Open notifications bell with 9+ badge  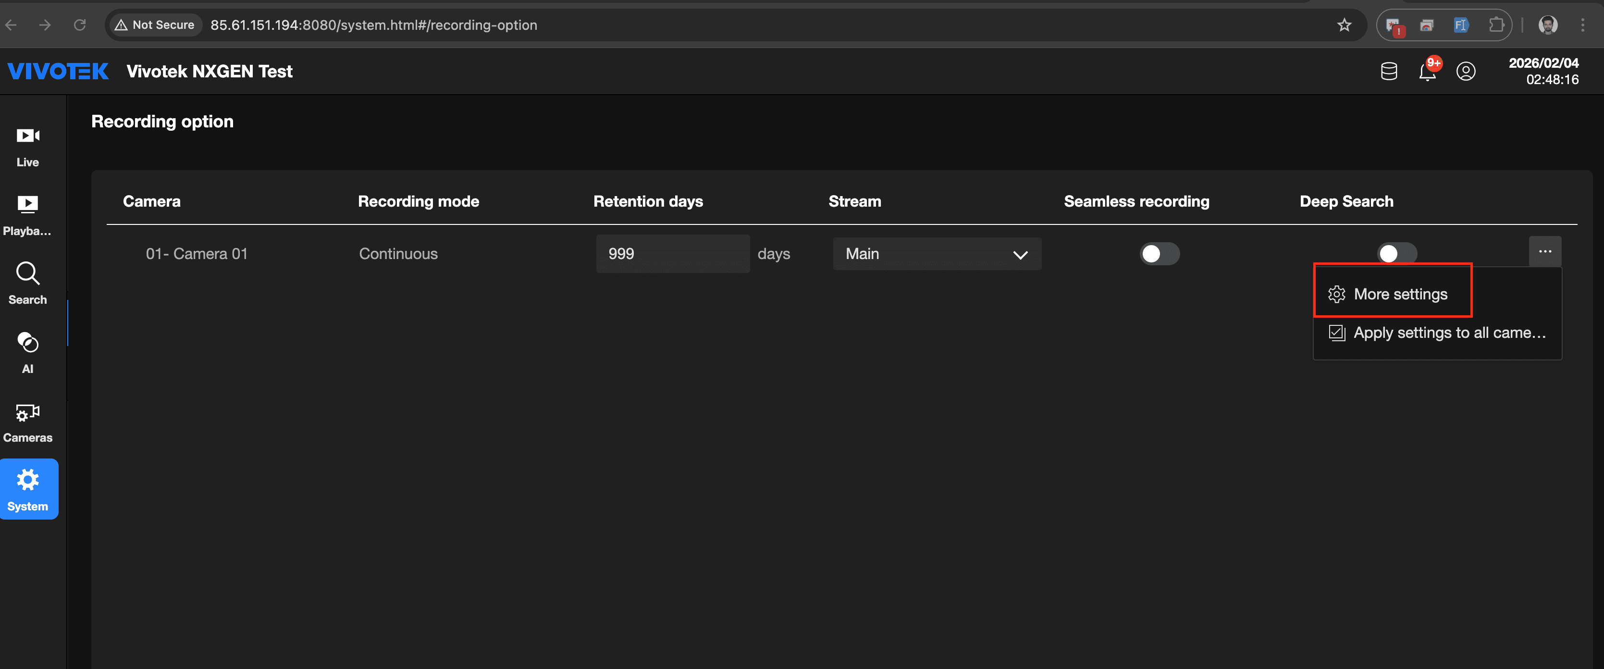point(1427,72)
